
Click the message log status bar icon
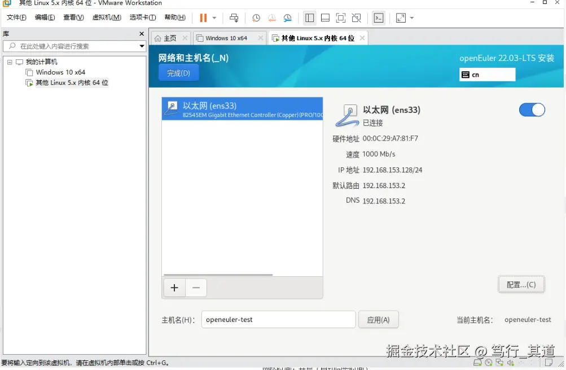[549, 363]
